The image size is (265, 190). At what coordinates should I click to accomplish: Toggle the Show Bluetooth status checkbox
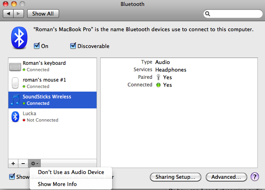[12, 177]
